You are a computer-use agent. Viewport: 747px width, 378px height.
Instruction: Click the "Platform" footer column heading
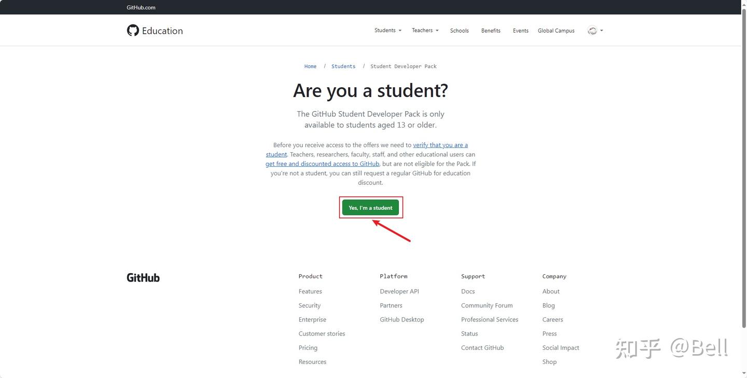coord(393,276)
